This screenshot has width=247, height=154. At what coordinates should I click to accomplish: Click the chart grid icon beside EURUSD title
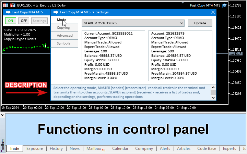pos(5,5)
